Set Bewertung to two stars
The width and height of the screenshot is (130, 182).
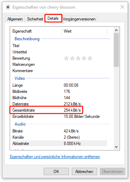72,58
